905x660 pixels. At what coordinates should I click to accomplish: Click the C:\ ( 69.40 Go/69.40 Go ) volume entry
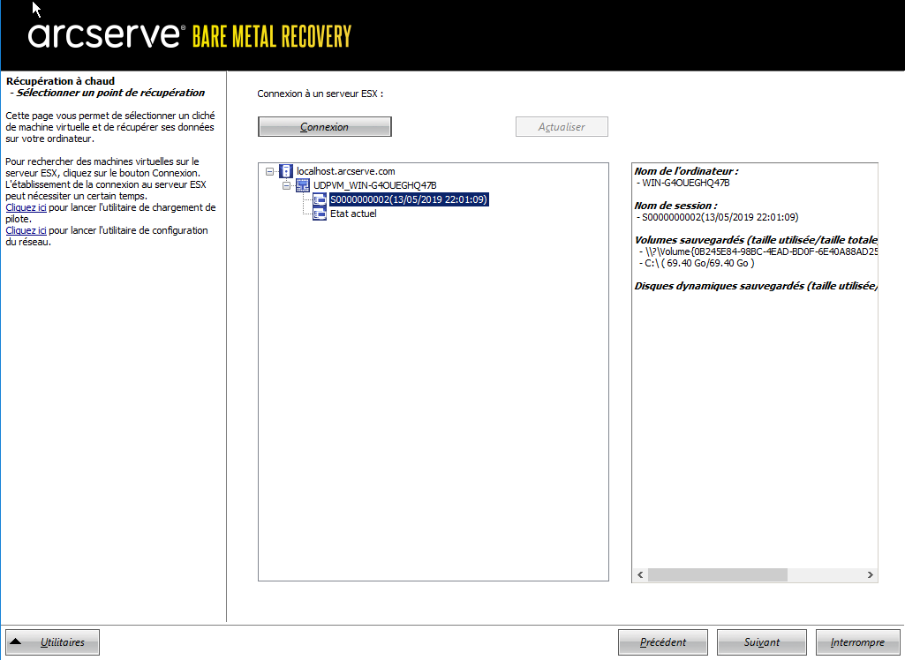point(699,263)
